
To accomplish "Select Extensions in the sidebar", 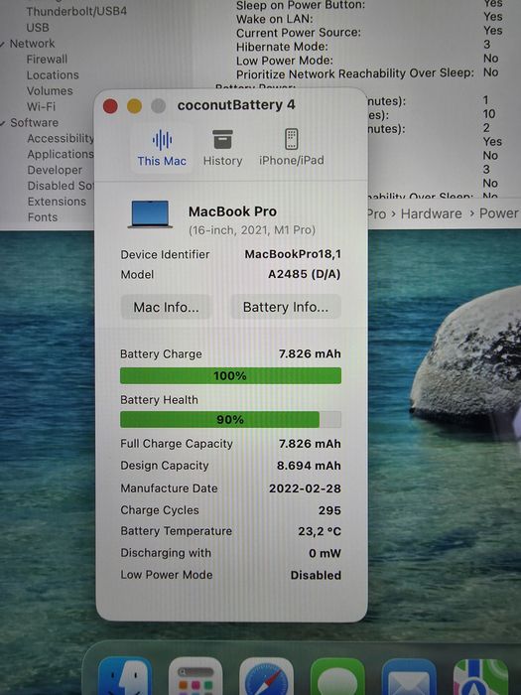I will [57, 202].
